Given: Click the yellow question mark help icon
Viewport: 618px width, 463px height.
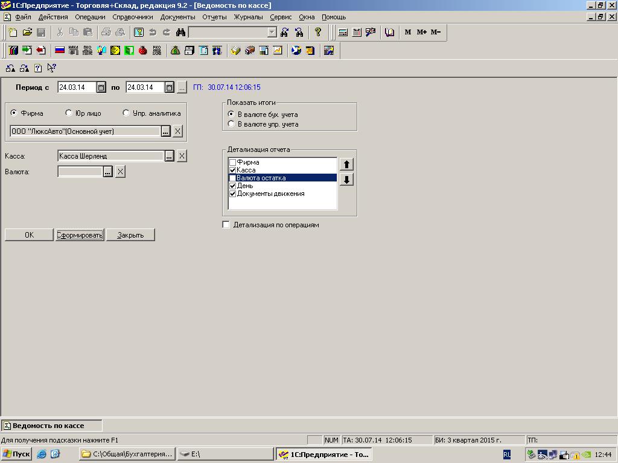Looking at the screenshot, I should 318,33.
